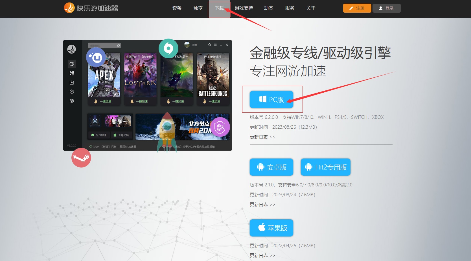Click the 沙漠 username in app preview
This screenshot has height=261, width=471.
194,45
